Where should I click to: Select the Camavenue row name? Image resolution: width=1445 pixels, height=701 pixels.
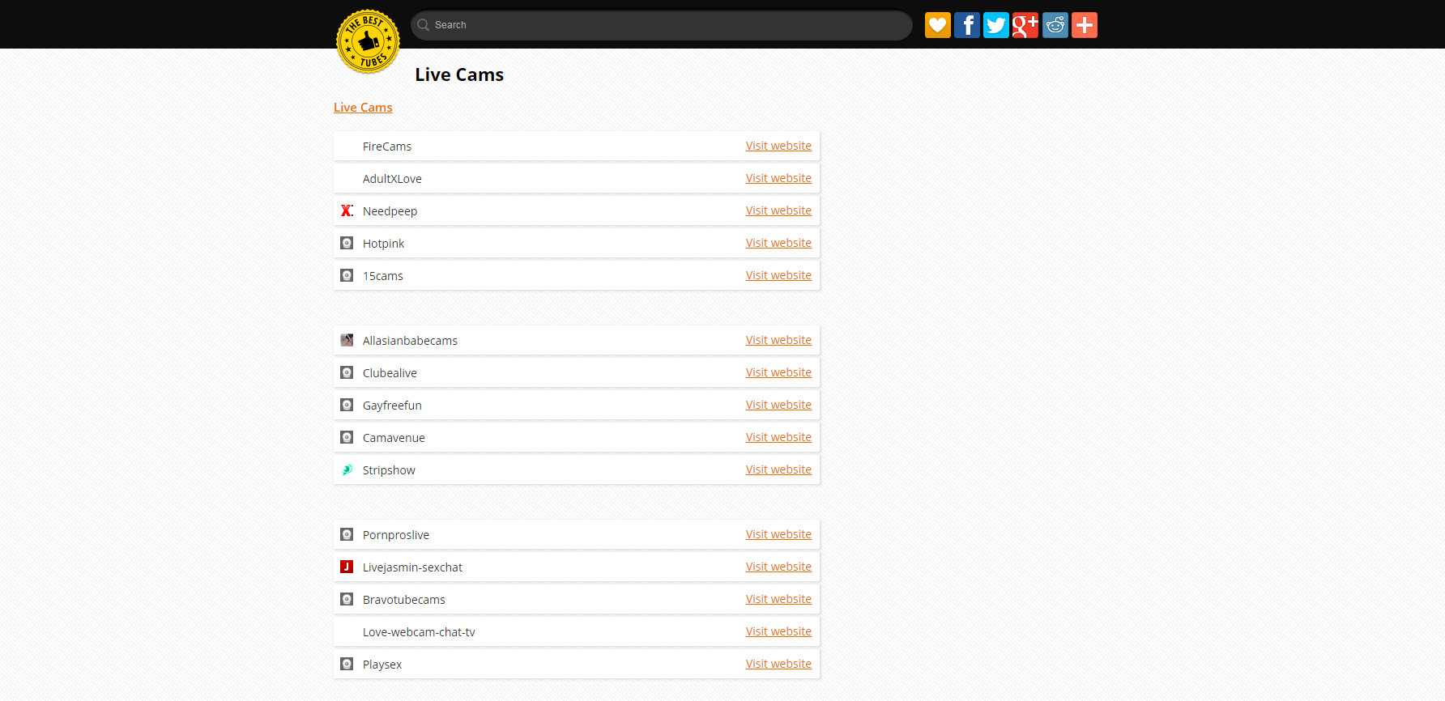[x=394, y=438]
